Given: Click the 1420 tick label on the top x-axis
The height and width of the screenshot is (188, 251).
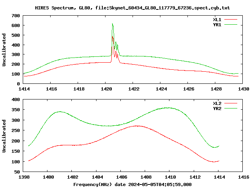Looking at the screenshot, I should (106, 89).
